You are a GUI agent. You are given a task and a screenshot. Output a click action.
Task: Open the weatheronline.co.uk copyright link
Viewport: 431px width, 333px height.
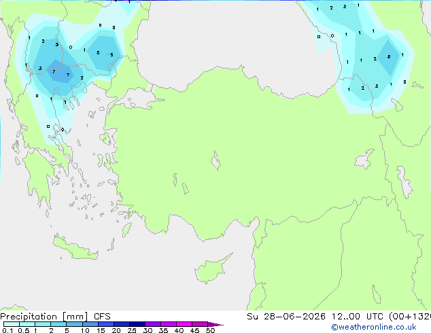374,327
